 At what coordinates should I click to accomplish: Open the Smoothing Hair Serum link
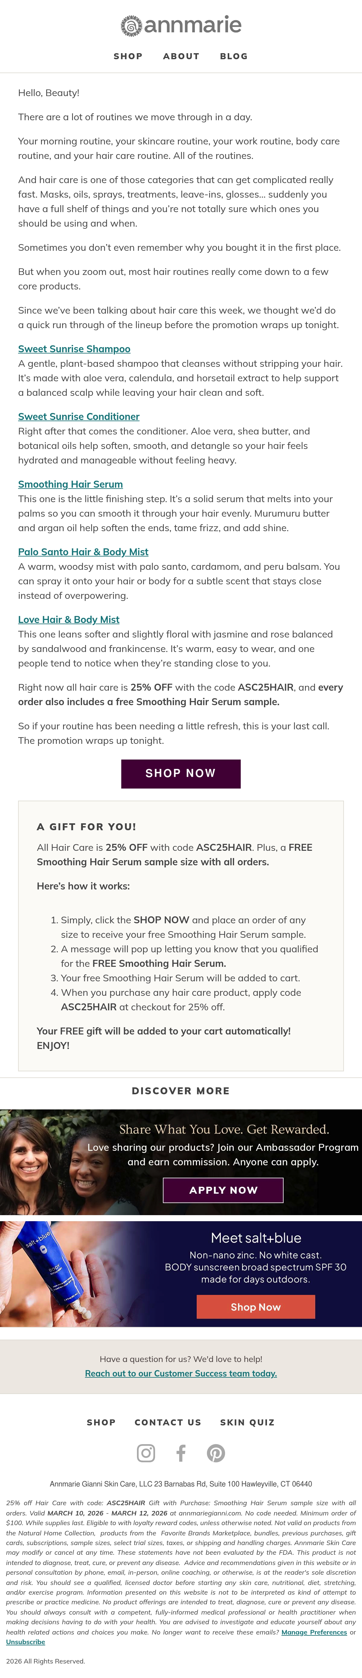70,485
